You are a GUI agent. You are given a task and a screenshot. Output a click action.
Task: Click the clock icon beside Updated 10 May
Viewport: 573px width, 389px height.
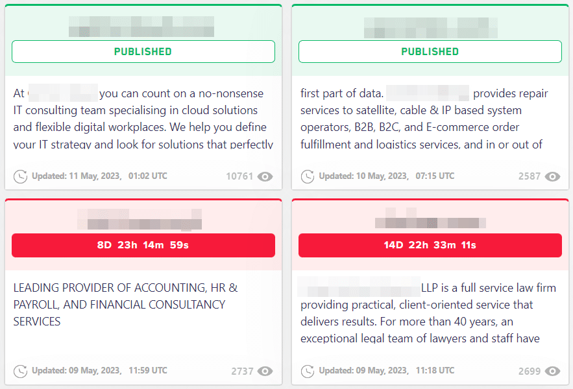(x=308, y=176)
